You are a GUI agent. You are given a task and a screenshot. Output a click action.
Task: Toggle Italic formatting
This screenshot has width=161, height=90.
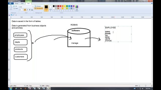click(27, 10)
